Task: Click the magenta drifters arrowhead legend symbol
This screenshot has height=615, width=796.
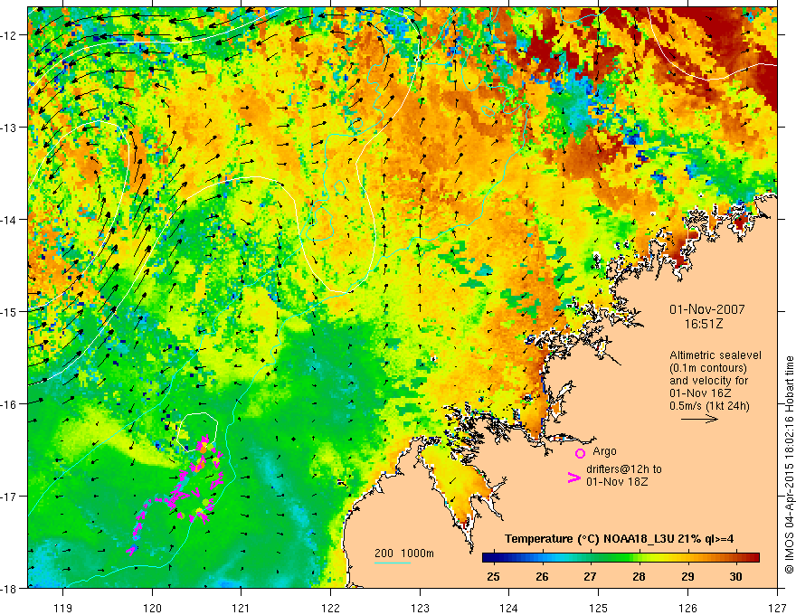Action: (573, 478)
